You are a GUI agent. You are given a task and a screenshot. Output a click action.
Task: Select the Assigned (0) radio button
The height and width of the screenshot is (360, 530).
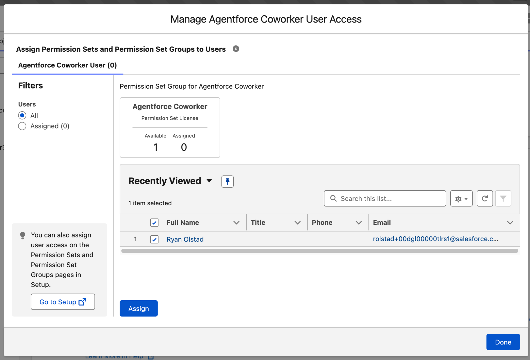pyautogui.click(x=22, y=126)
